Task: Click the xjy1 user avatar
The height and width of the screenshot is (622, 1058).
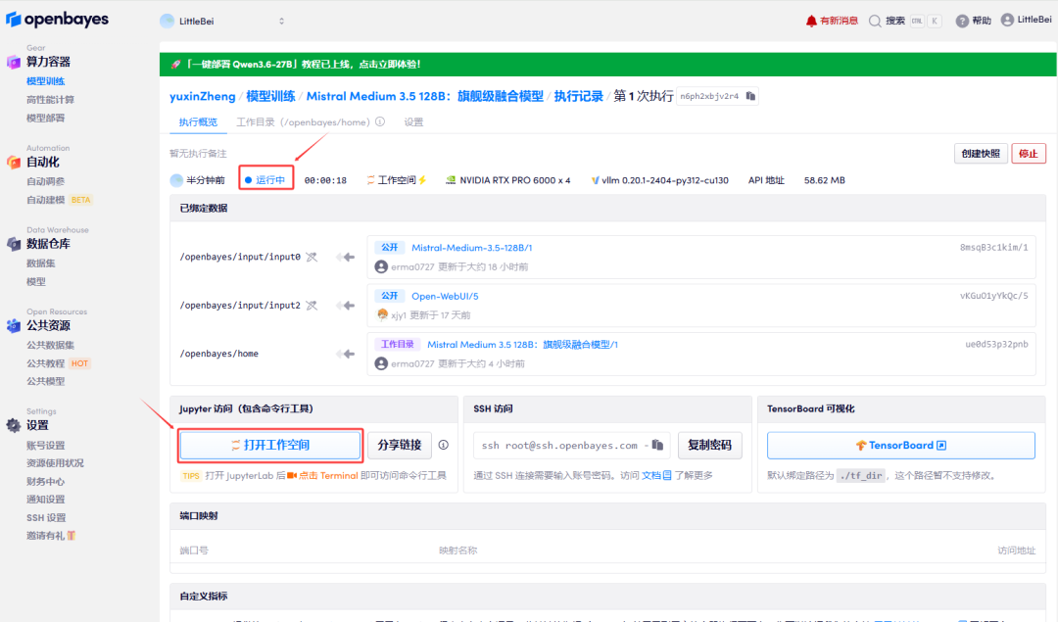Action: 382,314
